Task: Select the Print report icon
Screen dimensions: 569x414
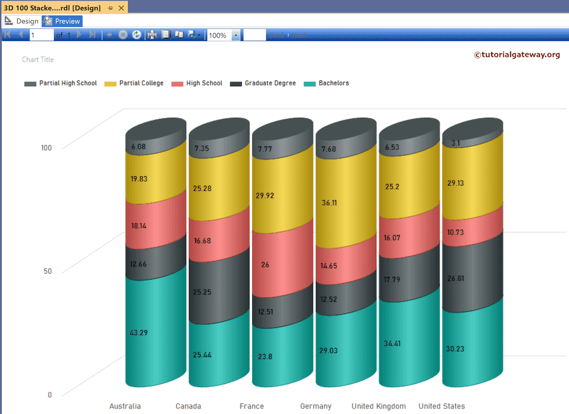Action: click(152, 34)
